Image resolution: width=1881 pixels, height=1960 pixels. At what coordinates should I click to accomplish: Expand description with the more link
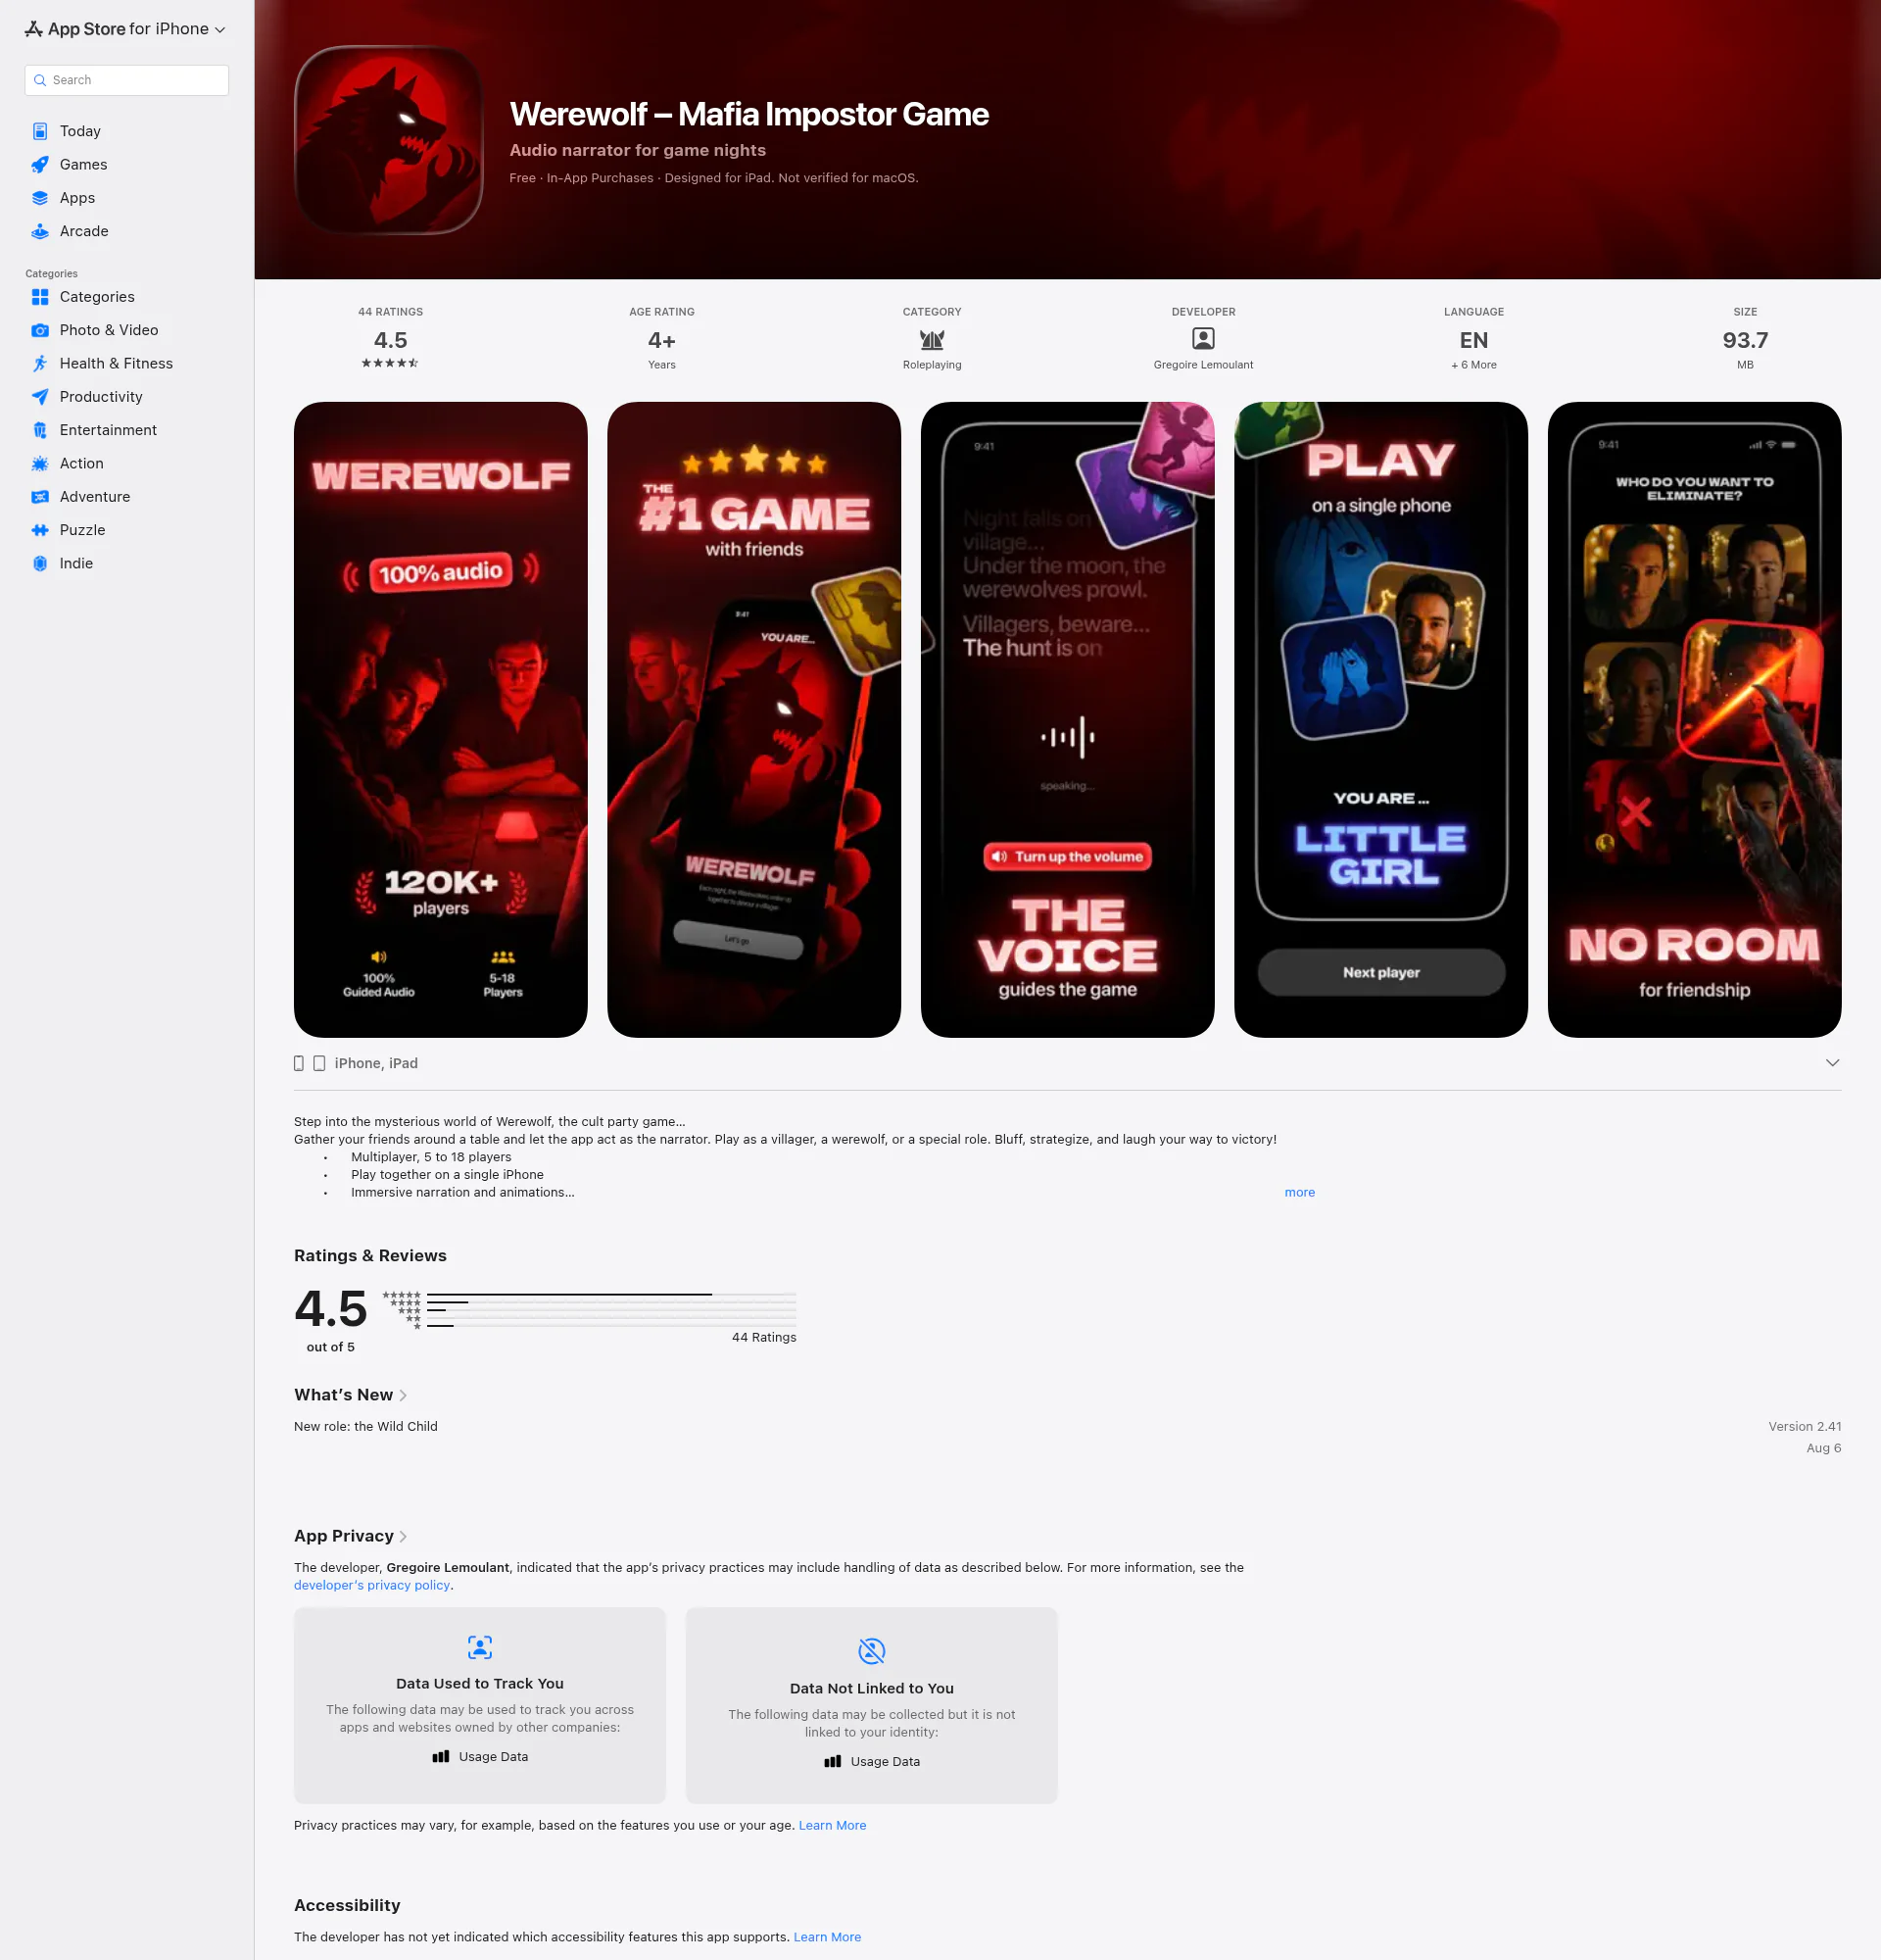click(x=1299, y=1192)
